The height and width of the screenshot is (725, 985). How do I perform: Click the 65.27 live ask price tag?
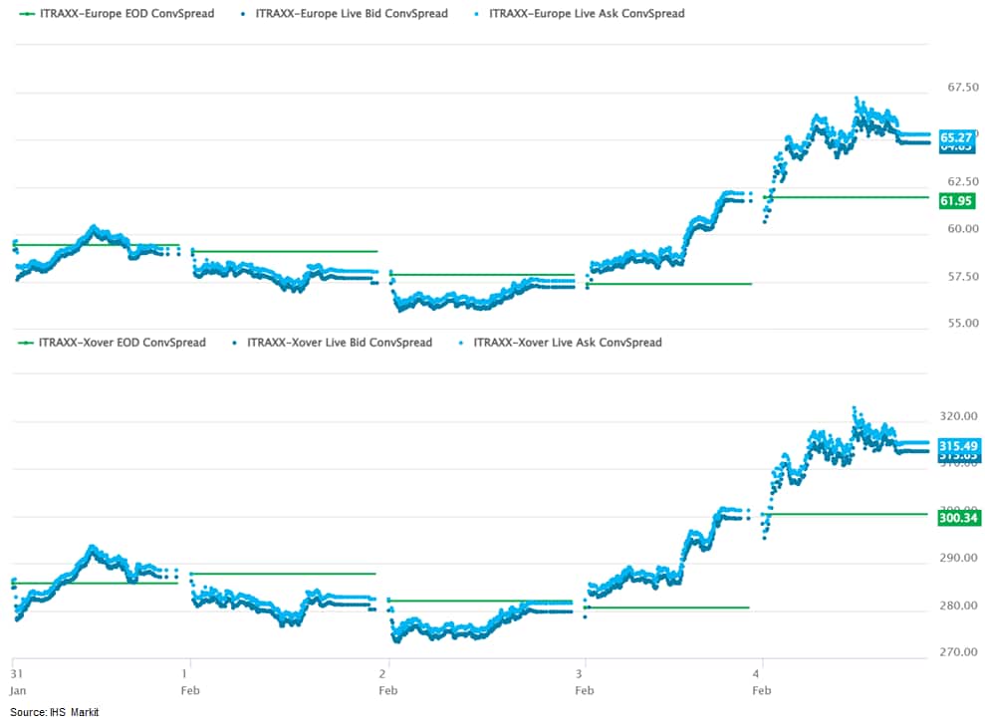[x=956, y=136]
